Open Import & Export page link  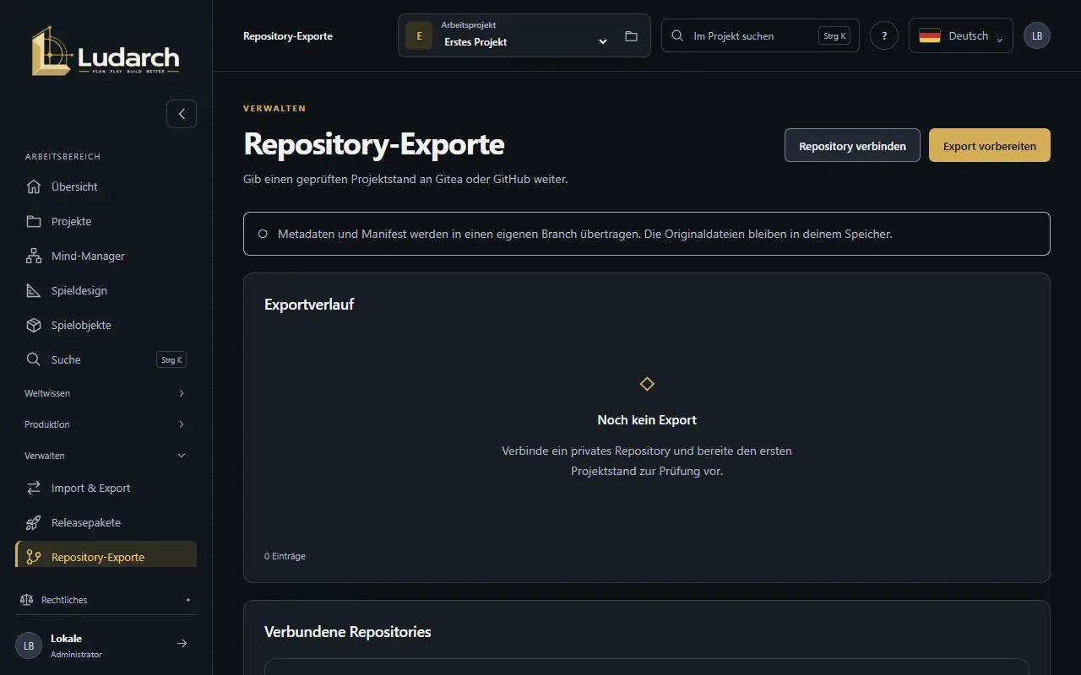(x=106, y=488)
